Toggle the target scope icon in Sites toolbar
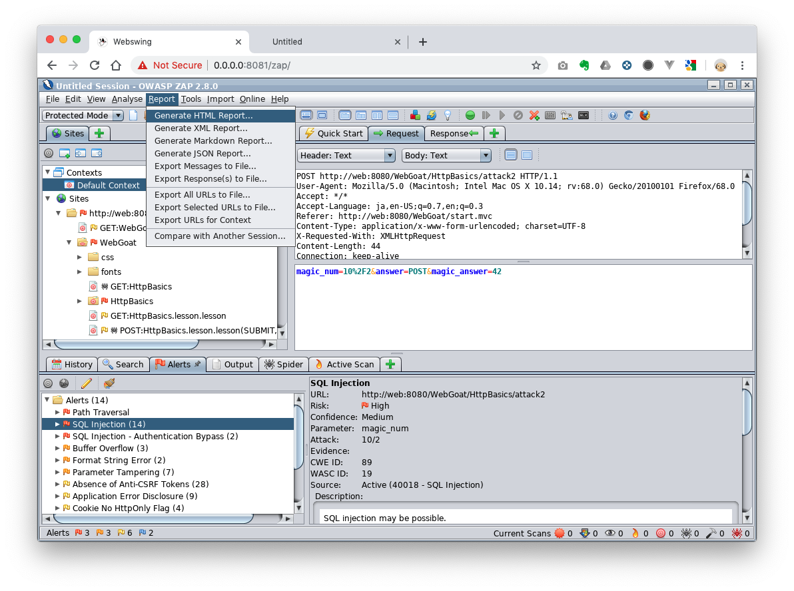794x591 pixels. (x=49, y=153)
